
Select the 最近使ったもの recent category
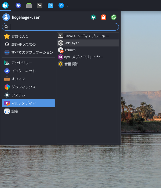pos(28,44)
